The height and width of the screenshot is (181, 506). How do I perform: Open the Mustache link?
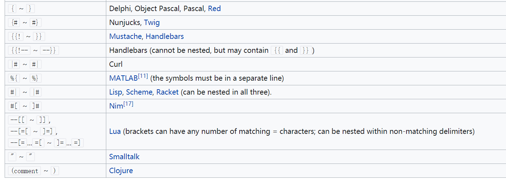click(126, 36)
